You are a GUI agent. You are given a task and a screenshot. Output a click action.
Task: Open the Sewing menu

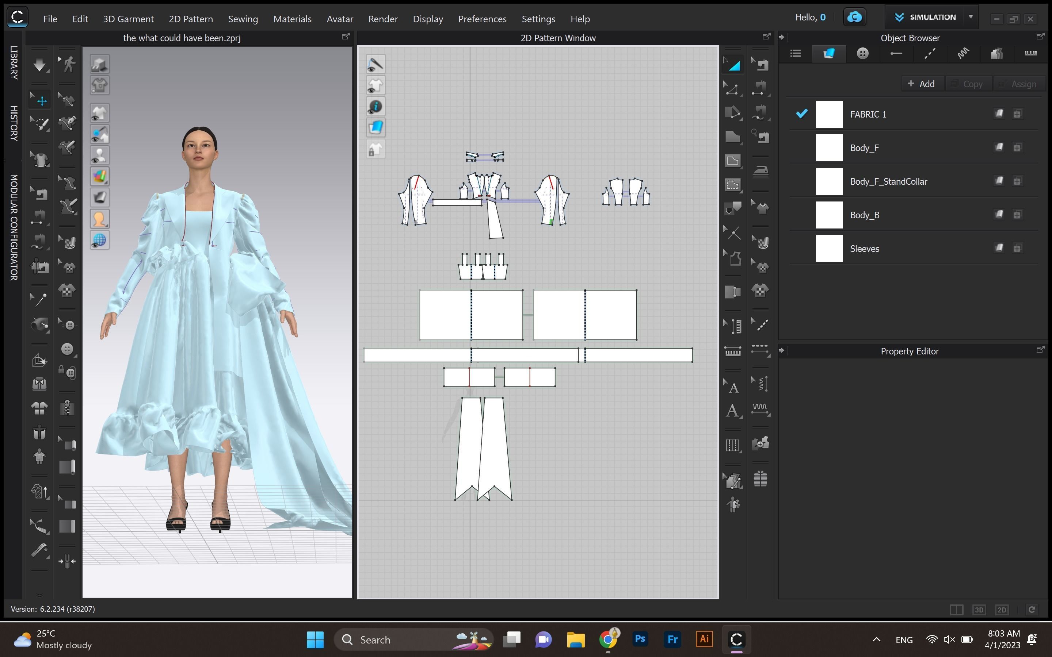243,19
